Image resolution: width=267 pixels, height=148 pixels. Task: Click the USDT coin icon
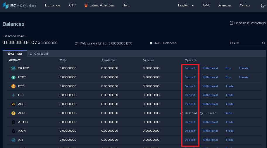coord(13,77)
